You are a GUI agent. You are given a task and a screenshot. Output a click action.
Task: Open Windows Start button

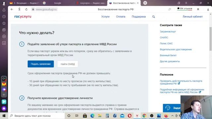pos(4,116)
